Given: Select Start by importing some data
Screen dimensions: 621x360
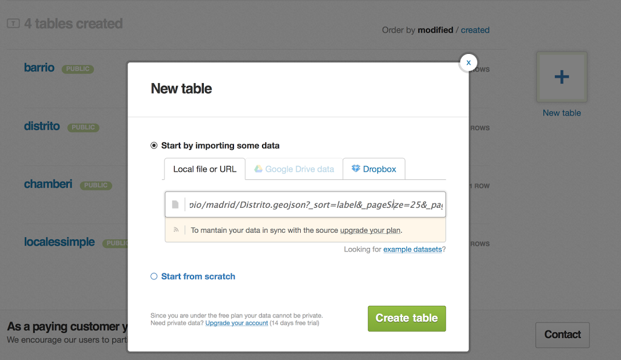Looking at the screenshot, I should coord(154,145).
